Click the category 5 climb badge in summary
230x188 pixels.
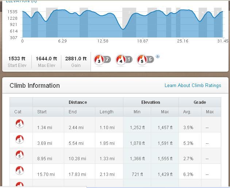click(x=145, y=60)
